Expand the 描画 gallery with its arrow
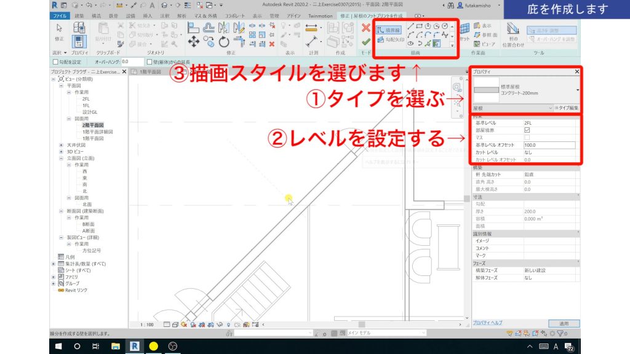Image resolution: width=630 pixels, height=354 pixels. tap(452, 44)
